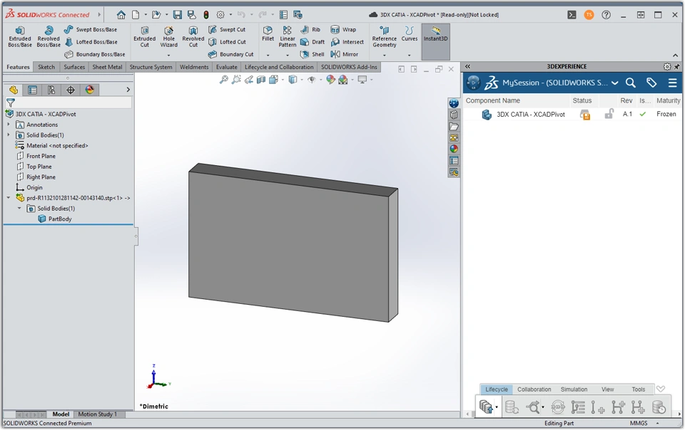Select the 3DX CATIA - XCADPivot component row
This screenshot has height=430, width=685.
572,114
